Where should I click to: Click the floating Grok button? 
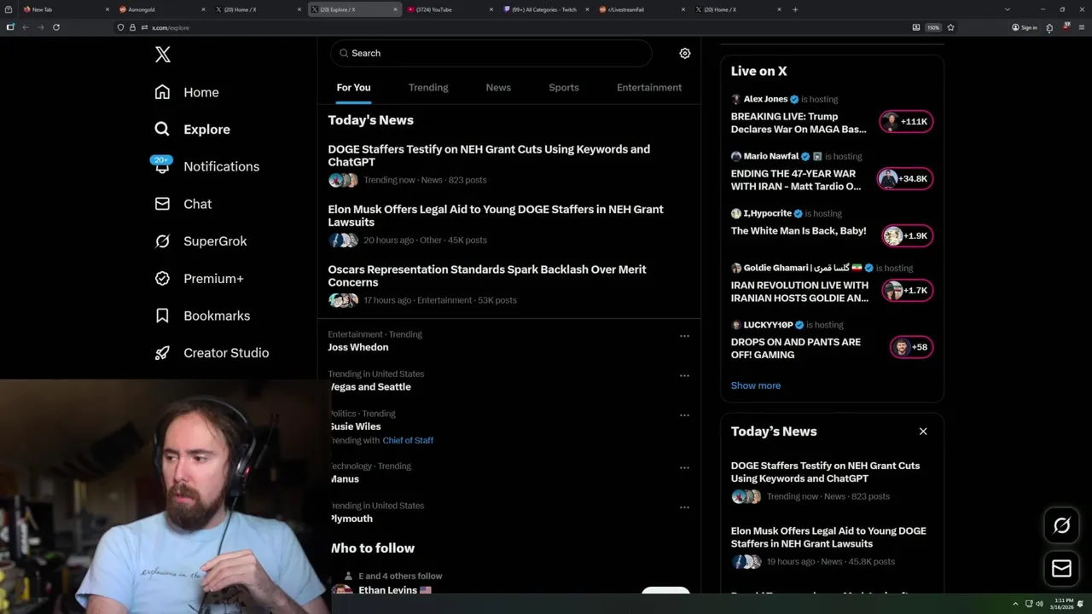[1061, 526]
